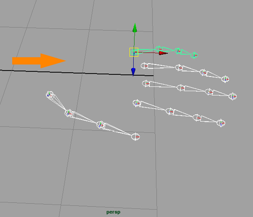Image resolution: width=253 pixels, height=217 pixels.
Task: Select third joint of highlighted green chain
Action: coord(178,51)
